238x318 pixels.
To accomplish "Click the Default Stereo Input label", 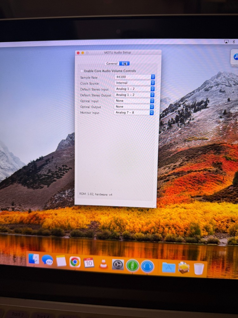I will 94,89.
